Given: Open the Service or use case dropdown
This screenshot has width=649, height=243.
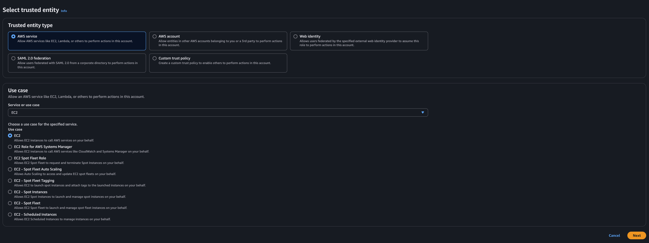Looking at the screenshot, I should [218, 113].
